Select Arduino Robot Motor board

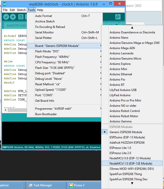coord(132,116)
